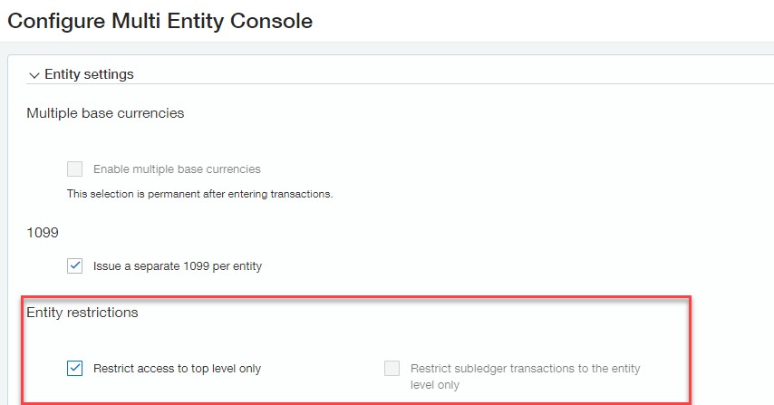Click the 'selection is permanent' note text
This screenshot has width=774, height=405.
coord(199,194)
